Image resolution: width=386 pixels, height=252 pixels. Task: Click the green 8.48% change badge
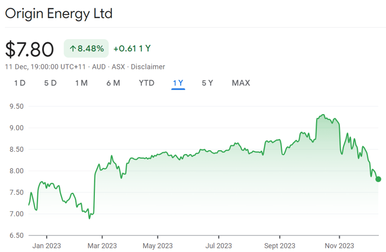pos(86,49)
